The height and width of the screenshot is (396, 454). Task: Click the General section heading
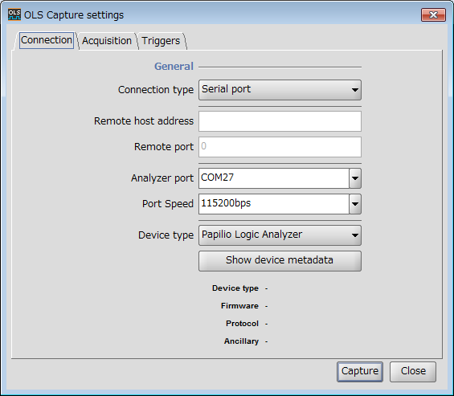tap(174, 67)
